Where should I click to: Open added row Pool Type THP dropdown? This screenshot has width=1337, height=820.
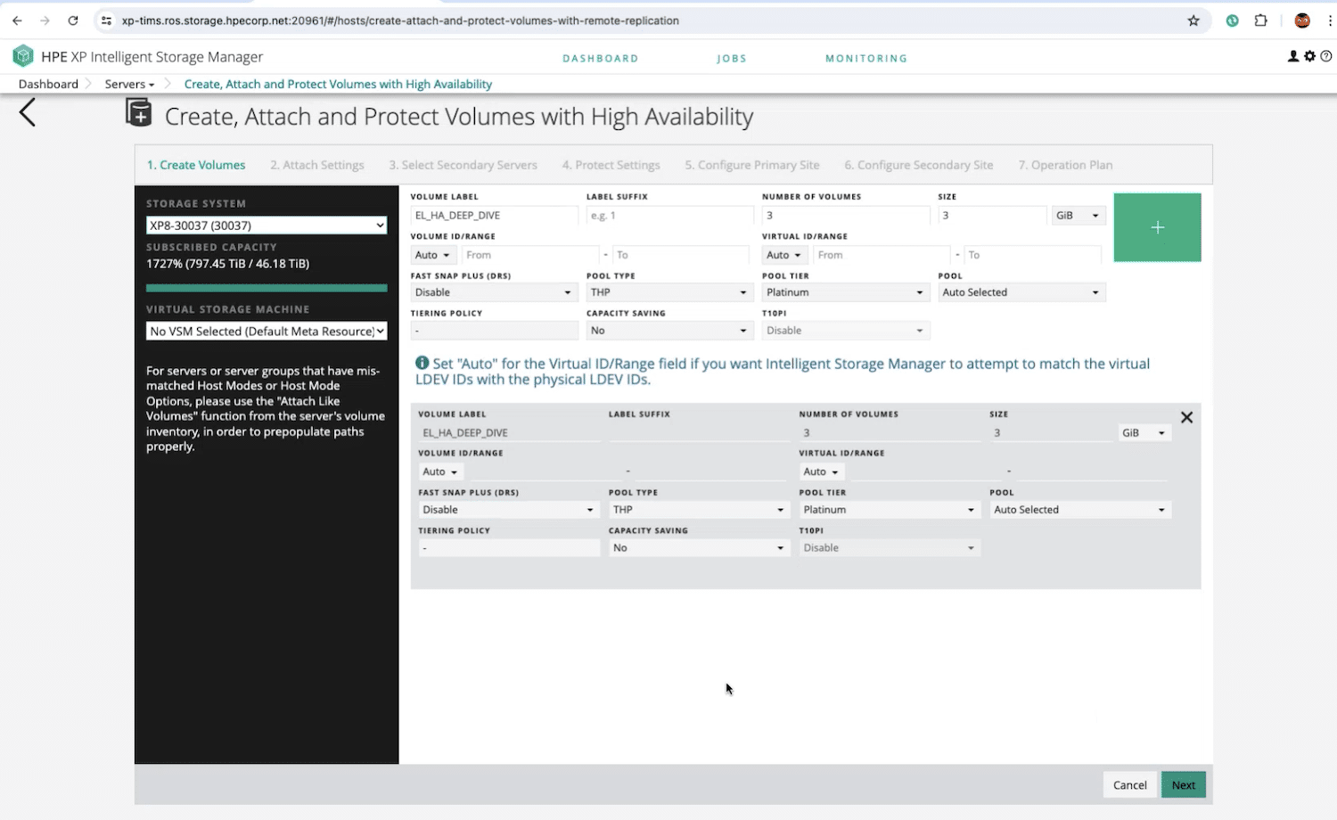tap(699, 510)
